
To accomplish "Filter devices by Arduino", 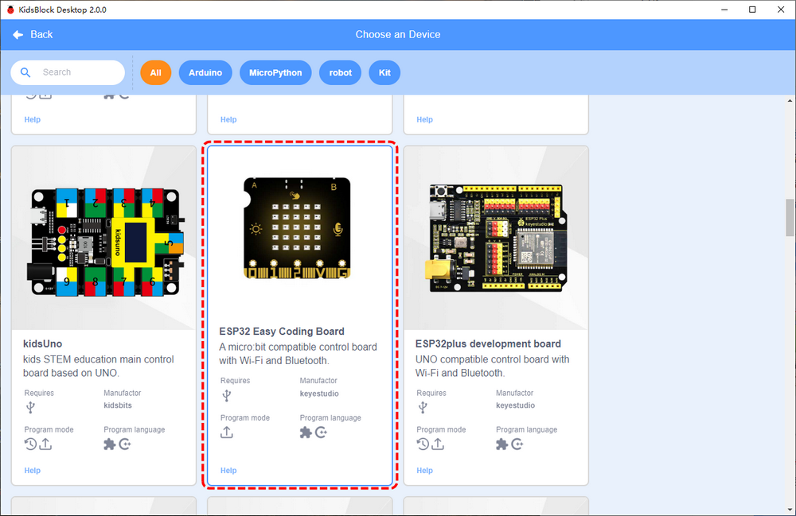I will pos(205,72).
